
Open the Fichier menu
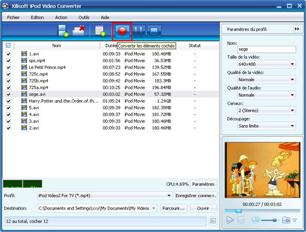pyautogui.click(x=13, y=17)
